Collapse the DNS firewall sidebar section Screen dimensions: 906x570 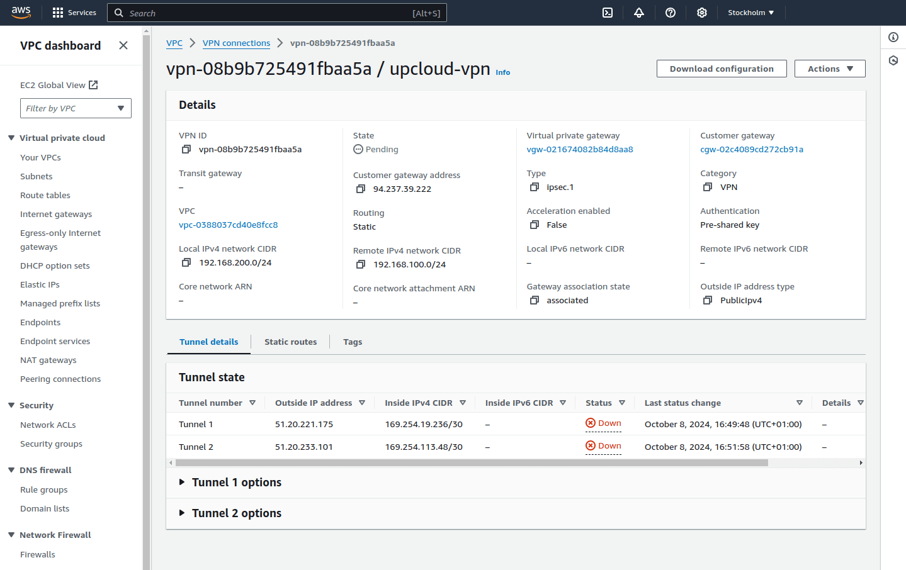point(11,470)
